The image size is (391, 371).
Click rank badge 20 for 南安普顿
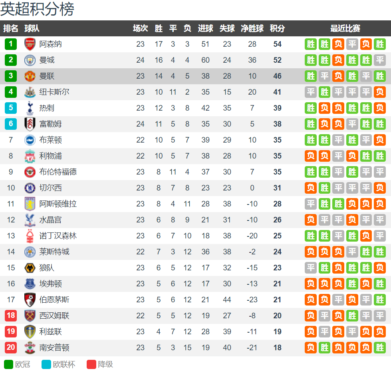pos(11,348)
